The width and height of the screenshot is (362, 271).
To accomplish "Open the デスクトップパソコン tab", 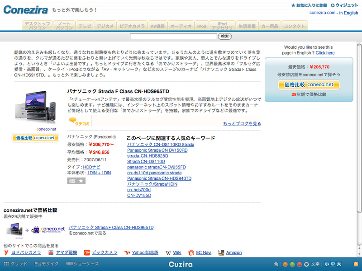I will pyautogui.click(x=38, y=26).
